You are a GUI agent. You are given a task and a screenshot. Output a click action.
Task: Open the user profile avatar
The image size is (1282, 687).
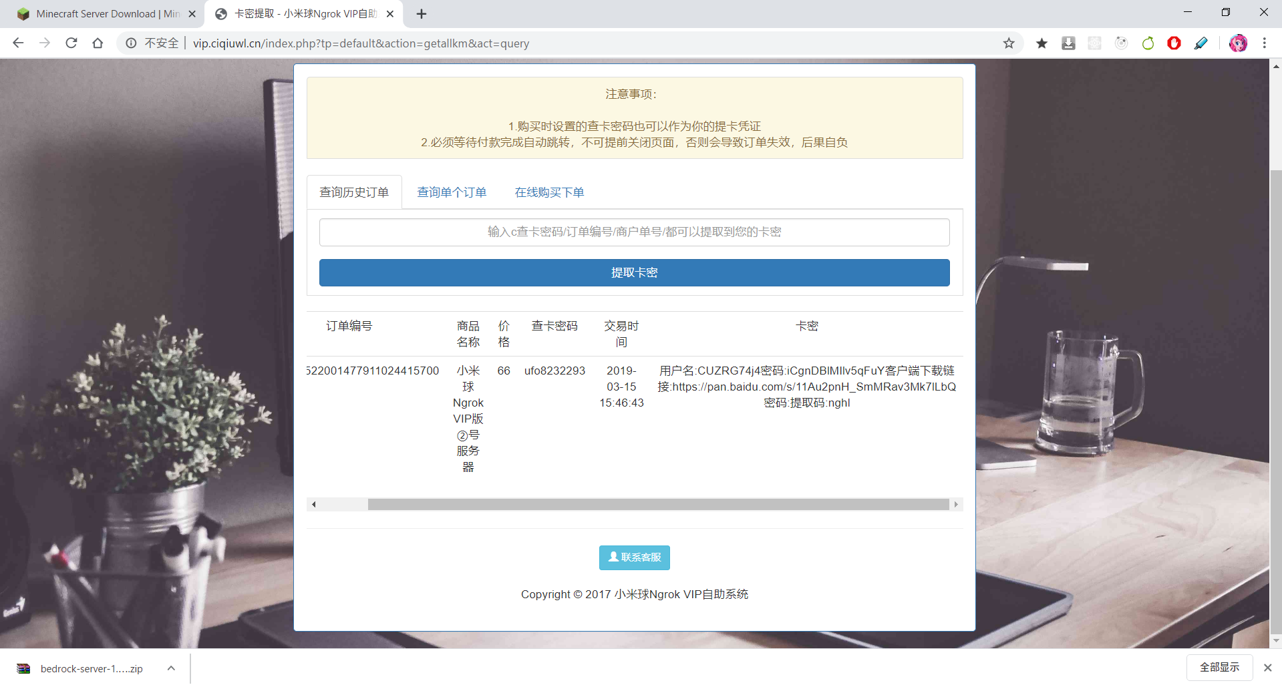1238,43
